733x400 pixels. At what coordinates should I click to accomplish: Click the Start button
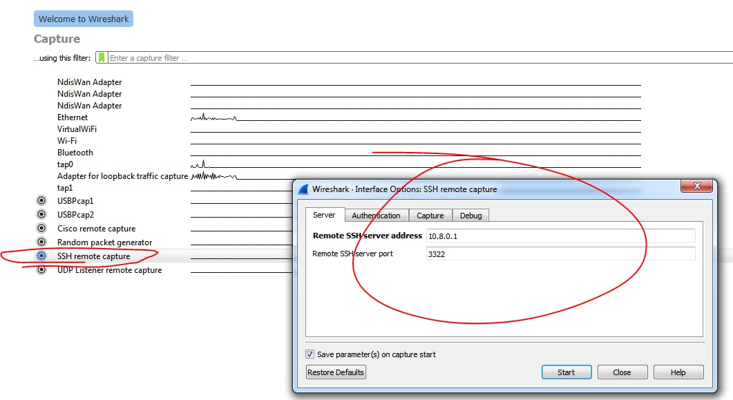pyautogui.click(x=567, y=372)
